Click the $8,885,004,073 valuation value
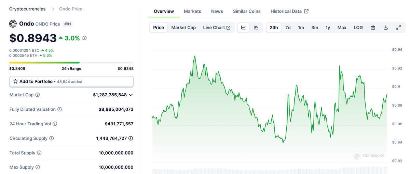 pos(116,109)
